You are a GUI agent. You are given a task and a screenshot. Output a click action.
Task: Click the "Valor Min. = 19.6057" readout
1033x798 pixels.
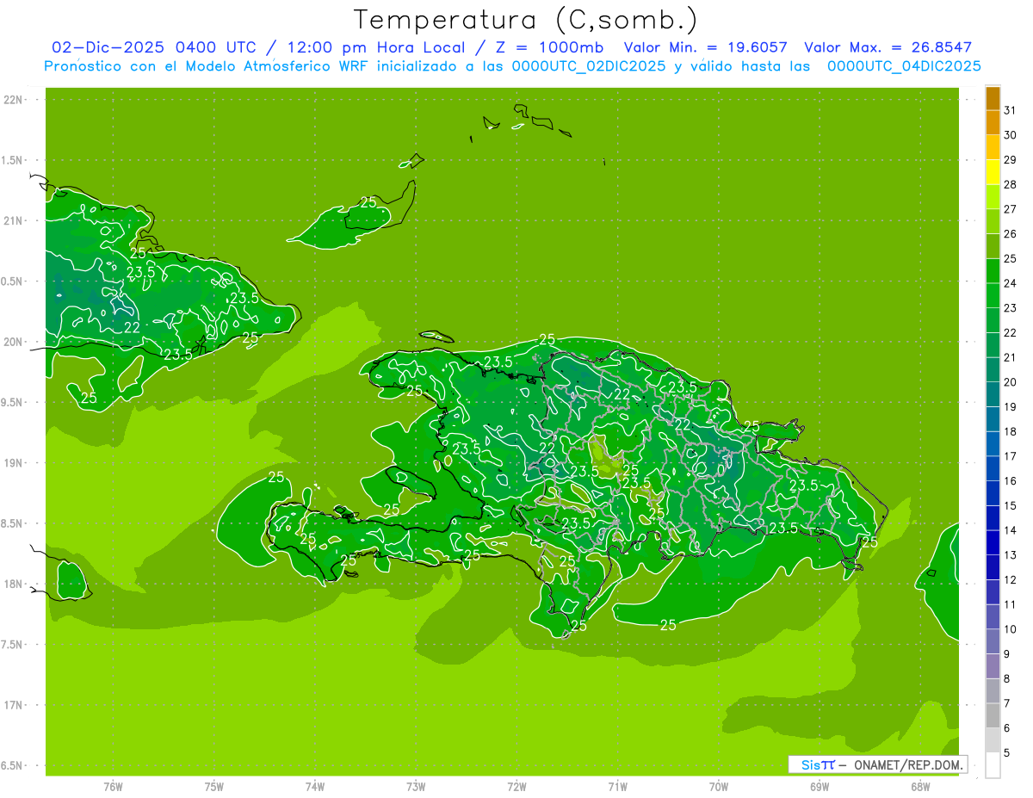coord(705,47)
